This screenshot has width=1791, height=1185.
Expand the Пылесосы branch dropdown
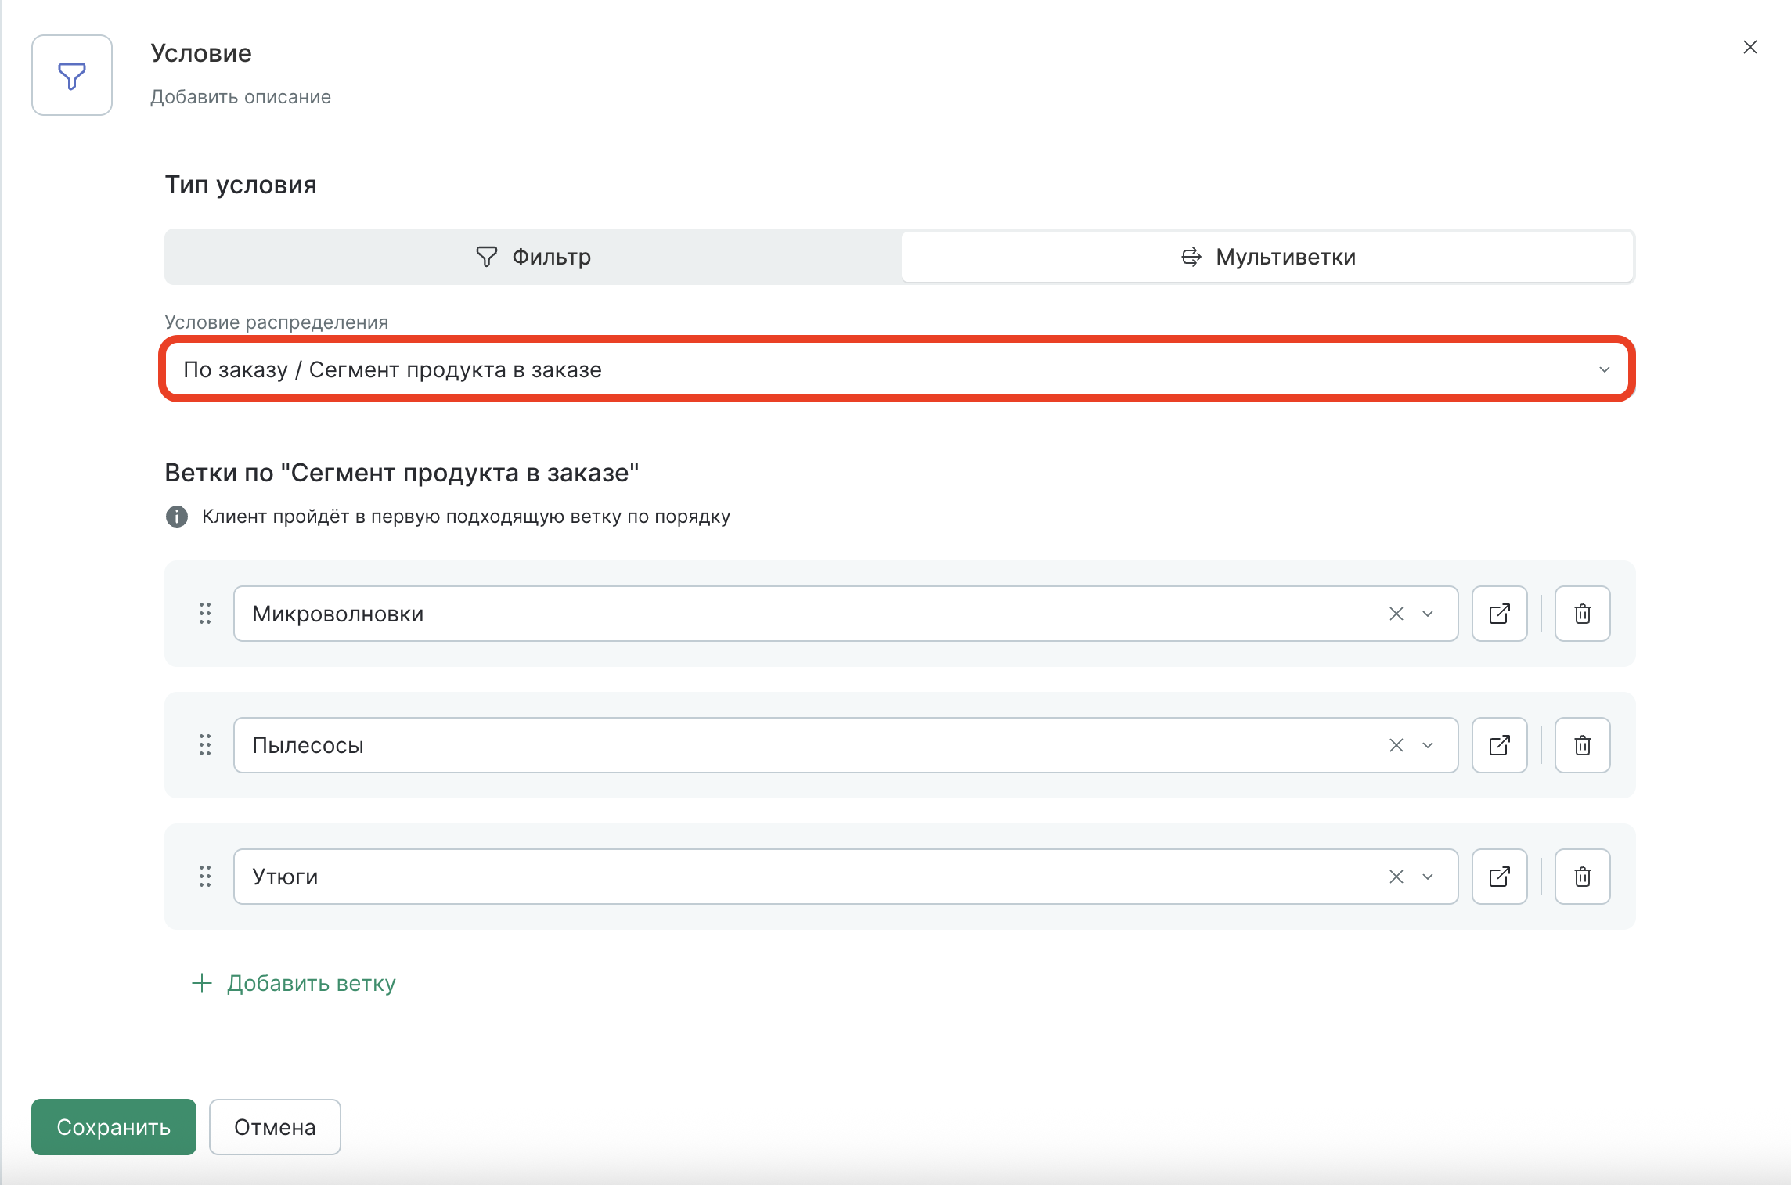click(x=1428, y=745)
